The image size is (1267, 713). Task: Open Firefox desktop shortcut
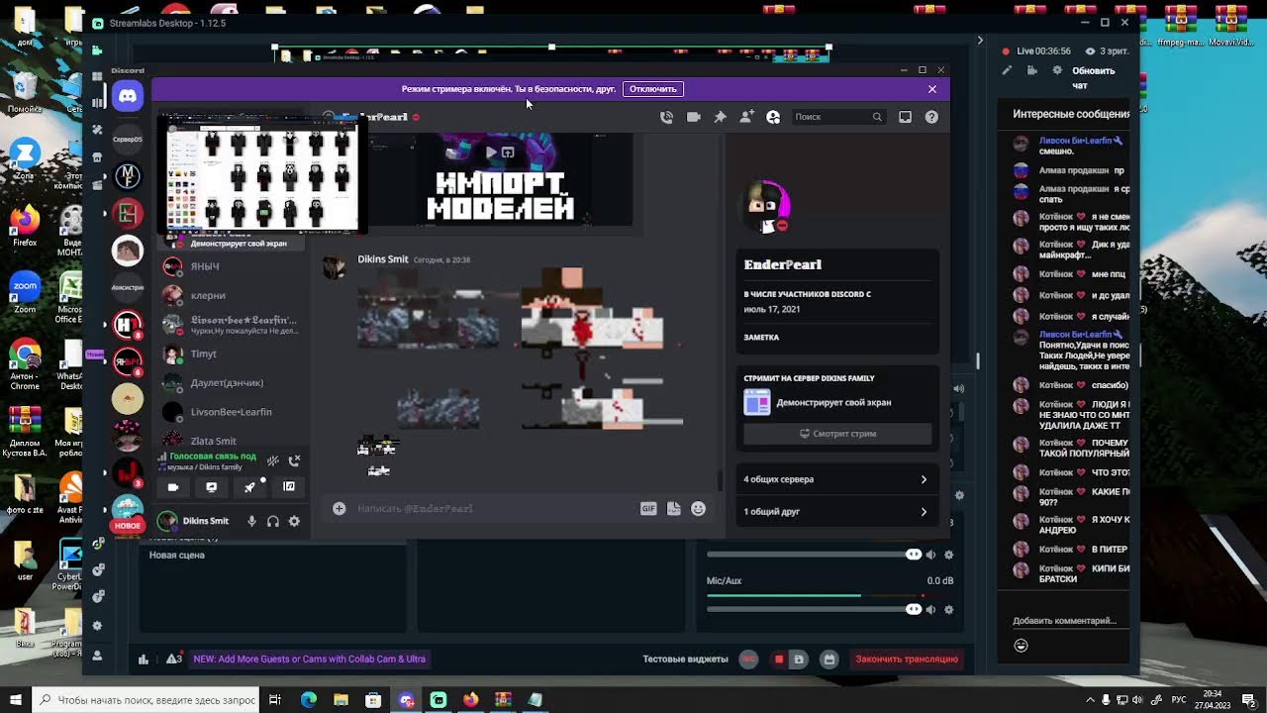[25, 225]
